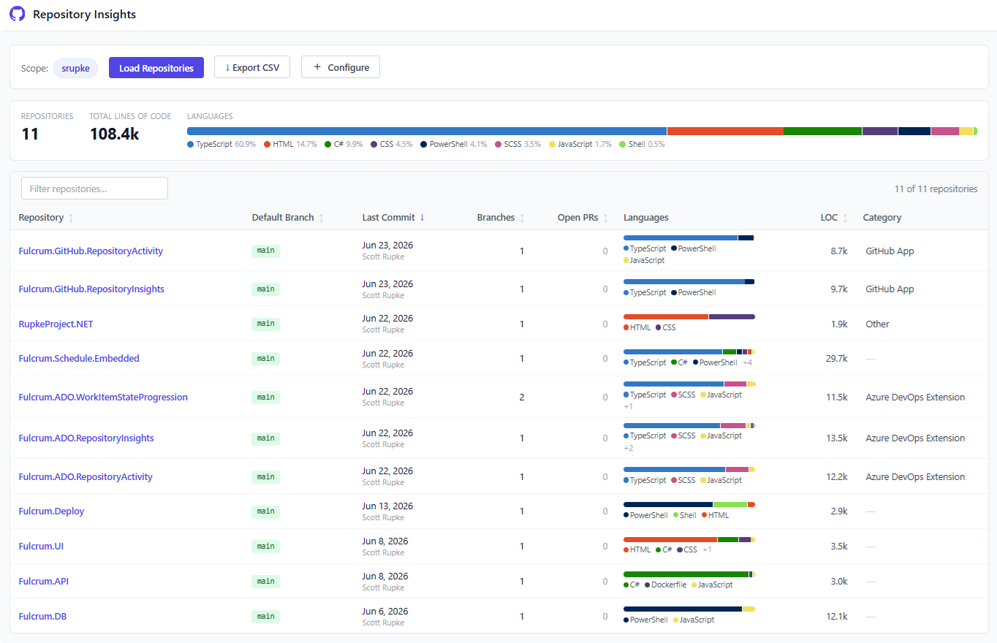This screenshot has width=997, height=643.
Task: Click Azure DevOps Extension category for Fulcrum.ADO.RepositoryActivity
Action: pyautogui.click(x=915, y=476)
